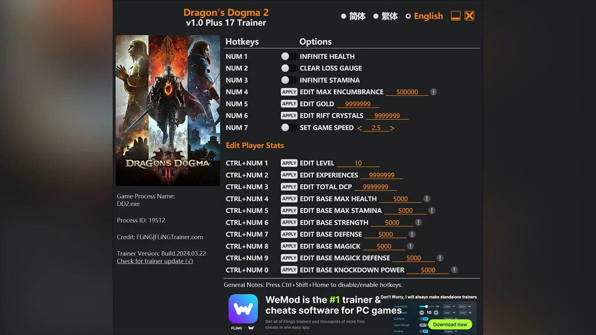Decrease game speed with left arrow

(360, 128)
